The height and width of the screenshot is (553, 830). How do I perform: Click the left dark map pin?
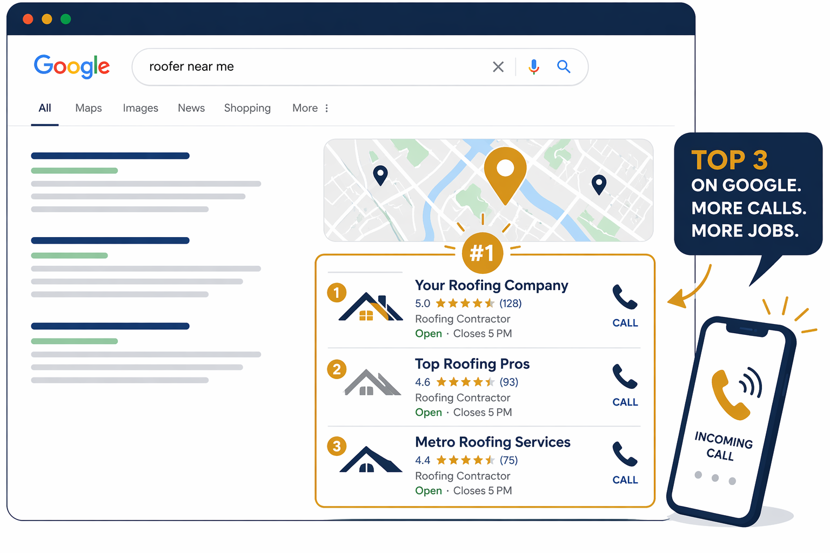(x=380, y=176)
